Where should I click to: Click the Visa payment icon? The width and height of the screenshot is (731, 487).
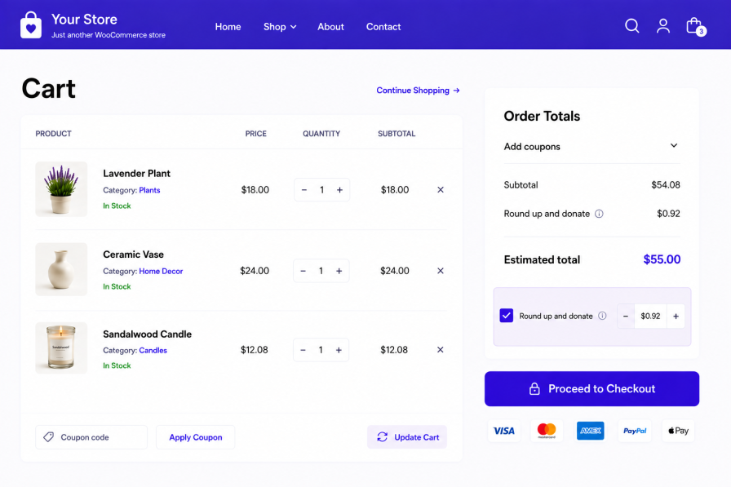[x=504, y=431]
